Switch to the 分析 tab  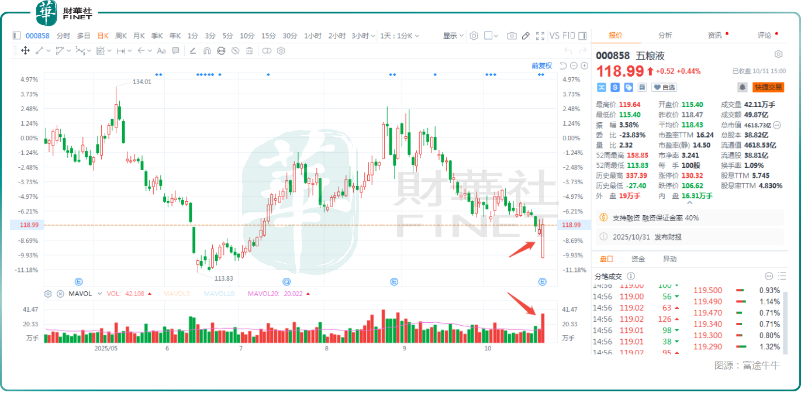665,35
